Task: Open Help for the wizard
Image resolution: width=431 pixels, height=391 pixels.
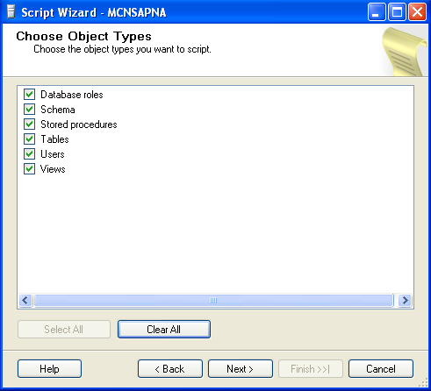Action: point(49,369)
